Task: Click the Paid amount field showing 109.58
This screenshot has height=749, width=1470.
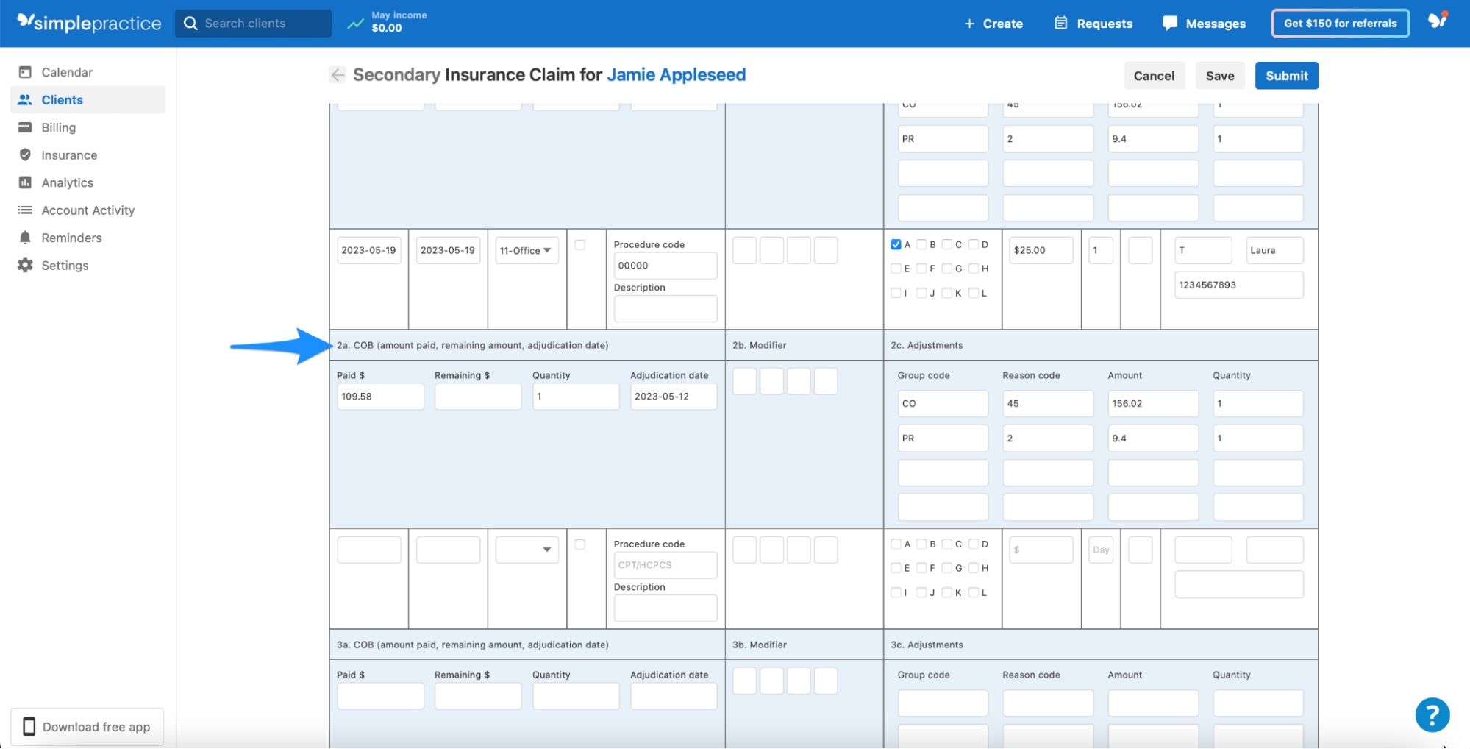Action: [x=379, y=396]
